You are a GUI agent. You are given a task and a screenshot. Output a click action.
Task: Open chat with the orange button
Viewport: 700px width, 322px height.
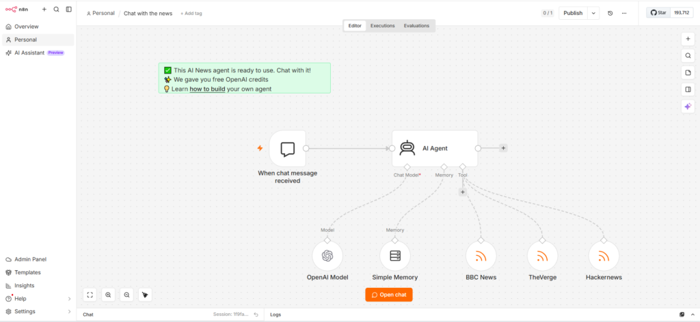(x=389, y=295)
